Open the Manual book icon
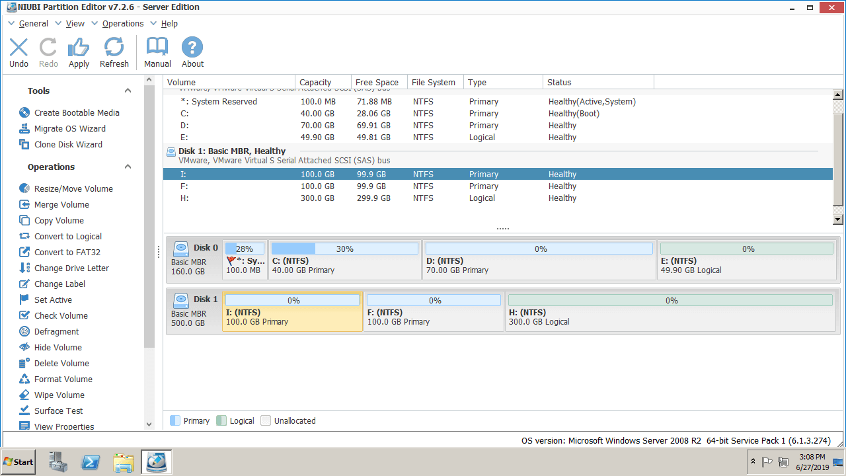Viewport: 846px width, 476px height. click(x=157, y=48)
